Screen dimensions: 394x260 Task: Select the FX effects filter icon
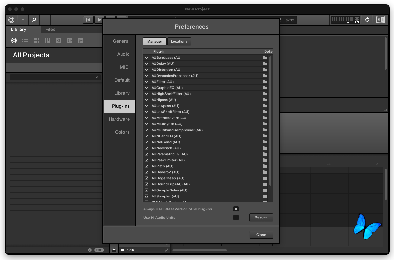58,41
